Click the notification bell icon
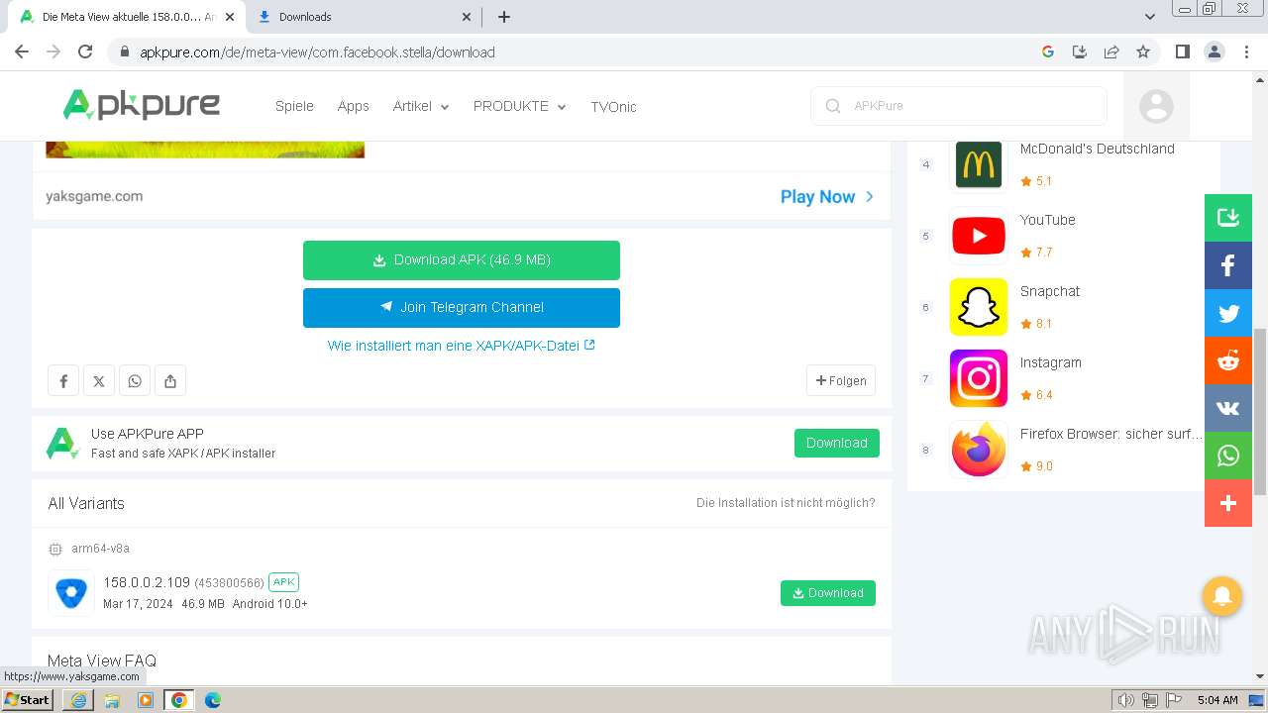1268x713 pixels. tap(1222, 596)
